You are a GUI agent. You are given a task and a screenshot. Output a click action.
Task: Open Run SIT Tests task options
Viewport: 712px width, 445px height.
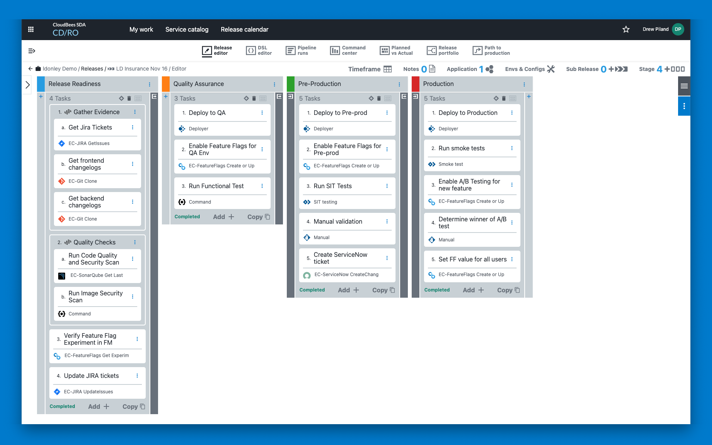(x=387, y=186)
